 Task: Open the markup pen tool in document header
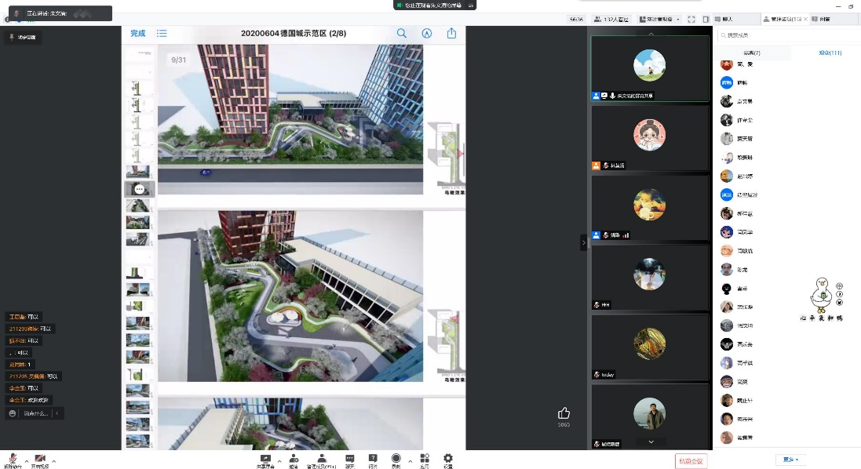[427, 34]
